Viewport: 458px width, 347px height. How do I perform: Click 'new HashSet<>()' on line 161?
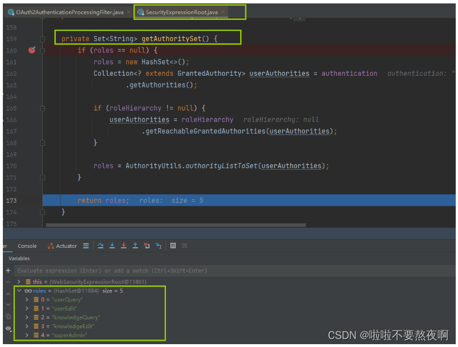(x=155, y=62)
